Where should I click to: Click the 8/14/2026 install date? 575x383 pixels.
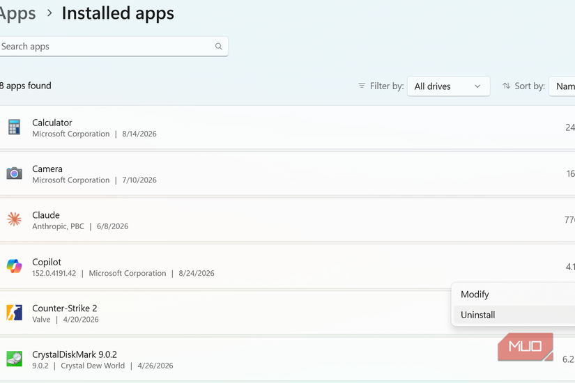(x=139, y=134)
